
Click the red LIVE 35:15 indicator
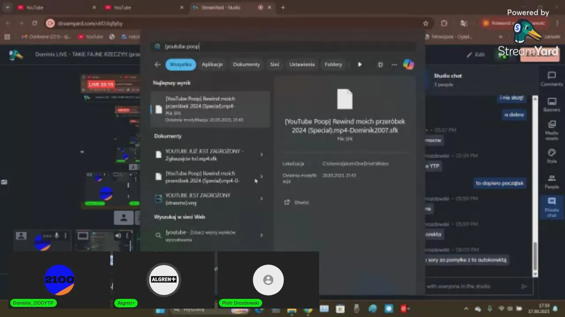click(x=101, y=85)
